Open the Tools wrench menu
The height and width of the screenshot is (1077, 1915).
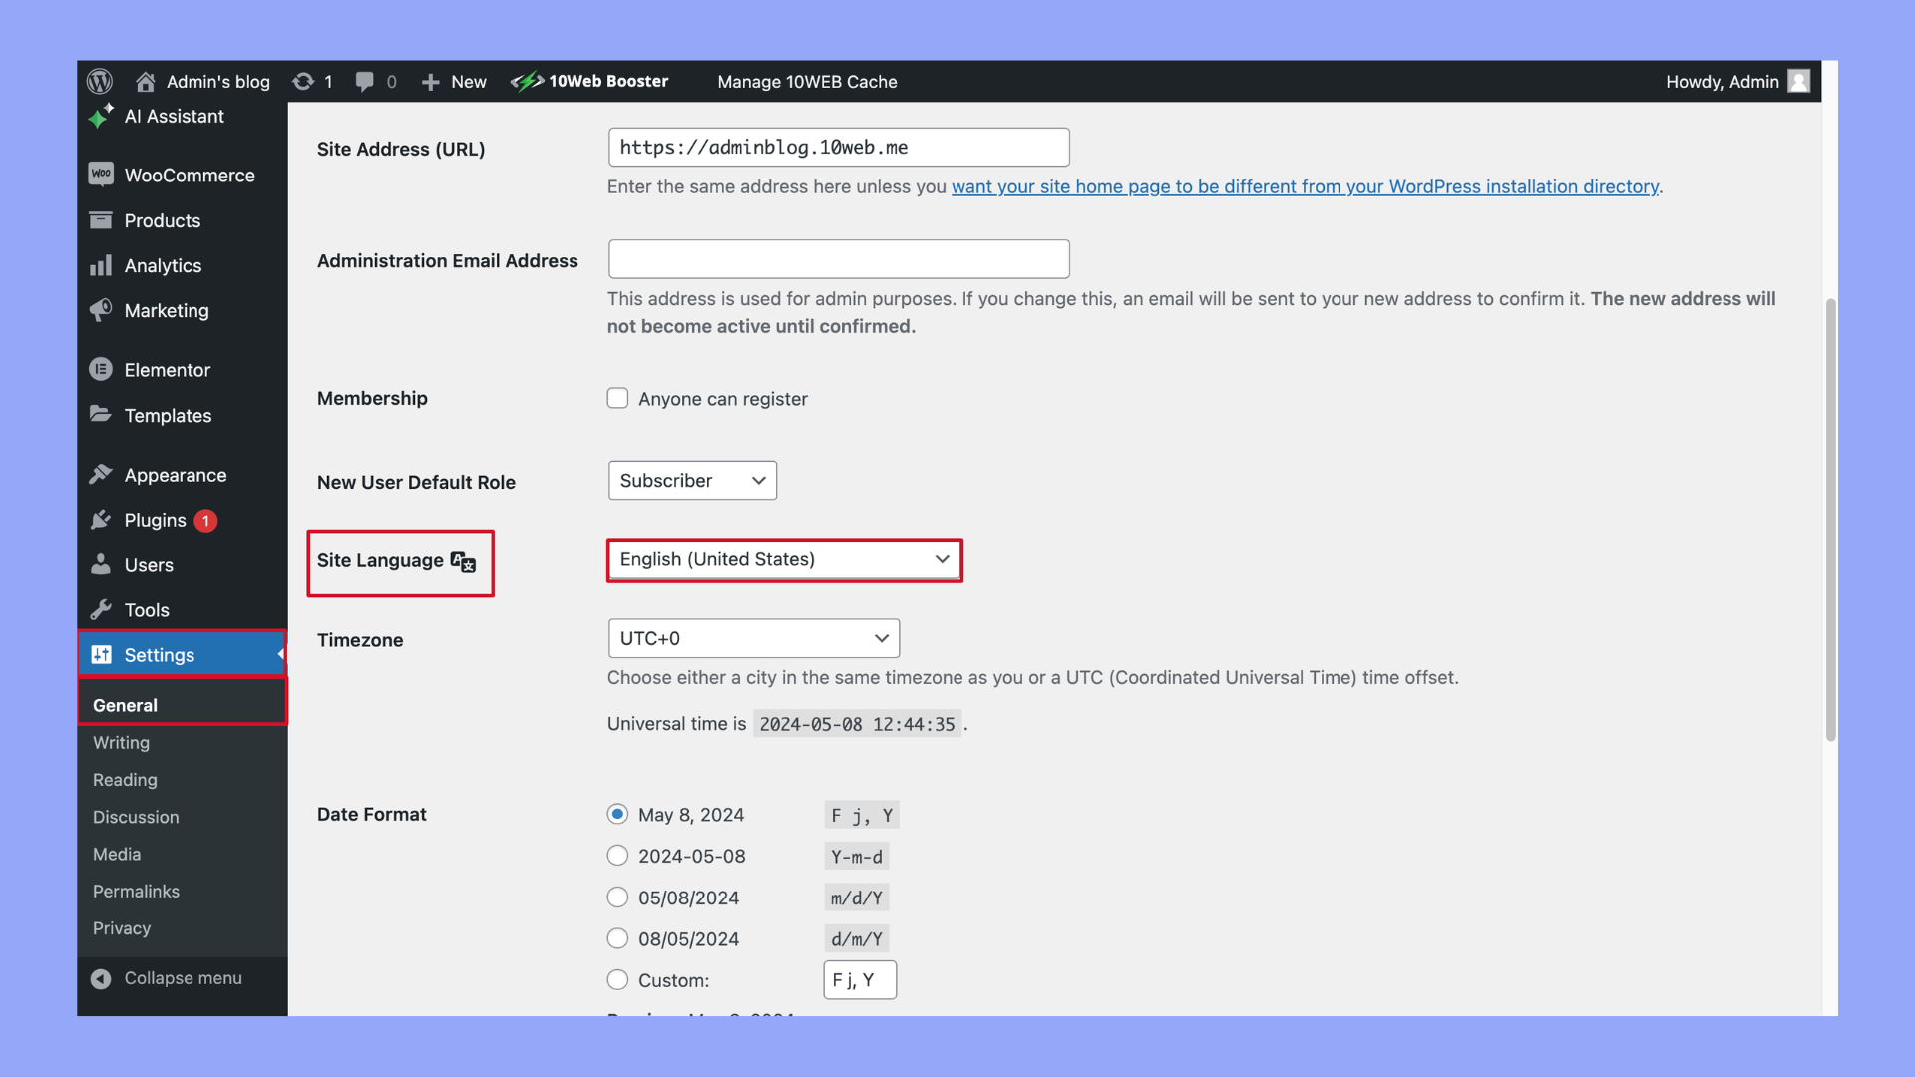click(146, 610)
